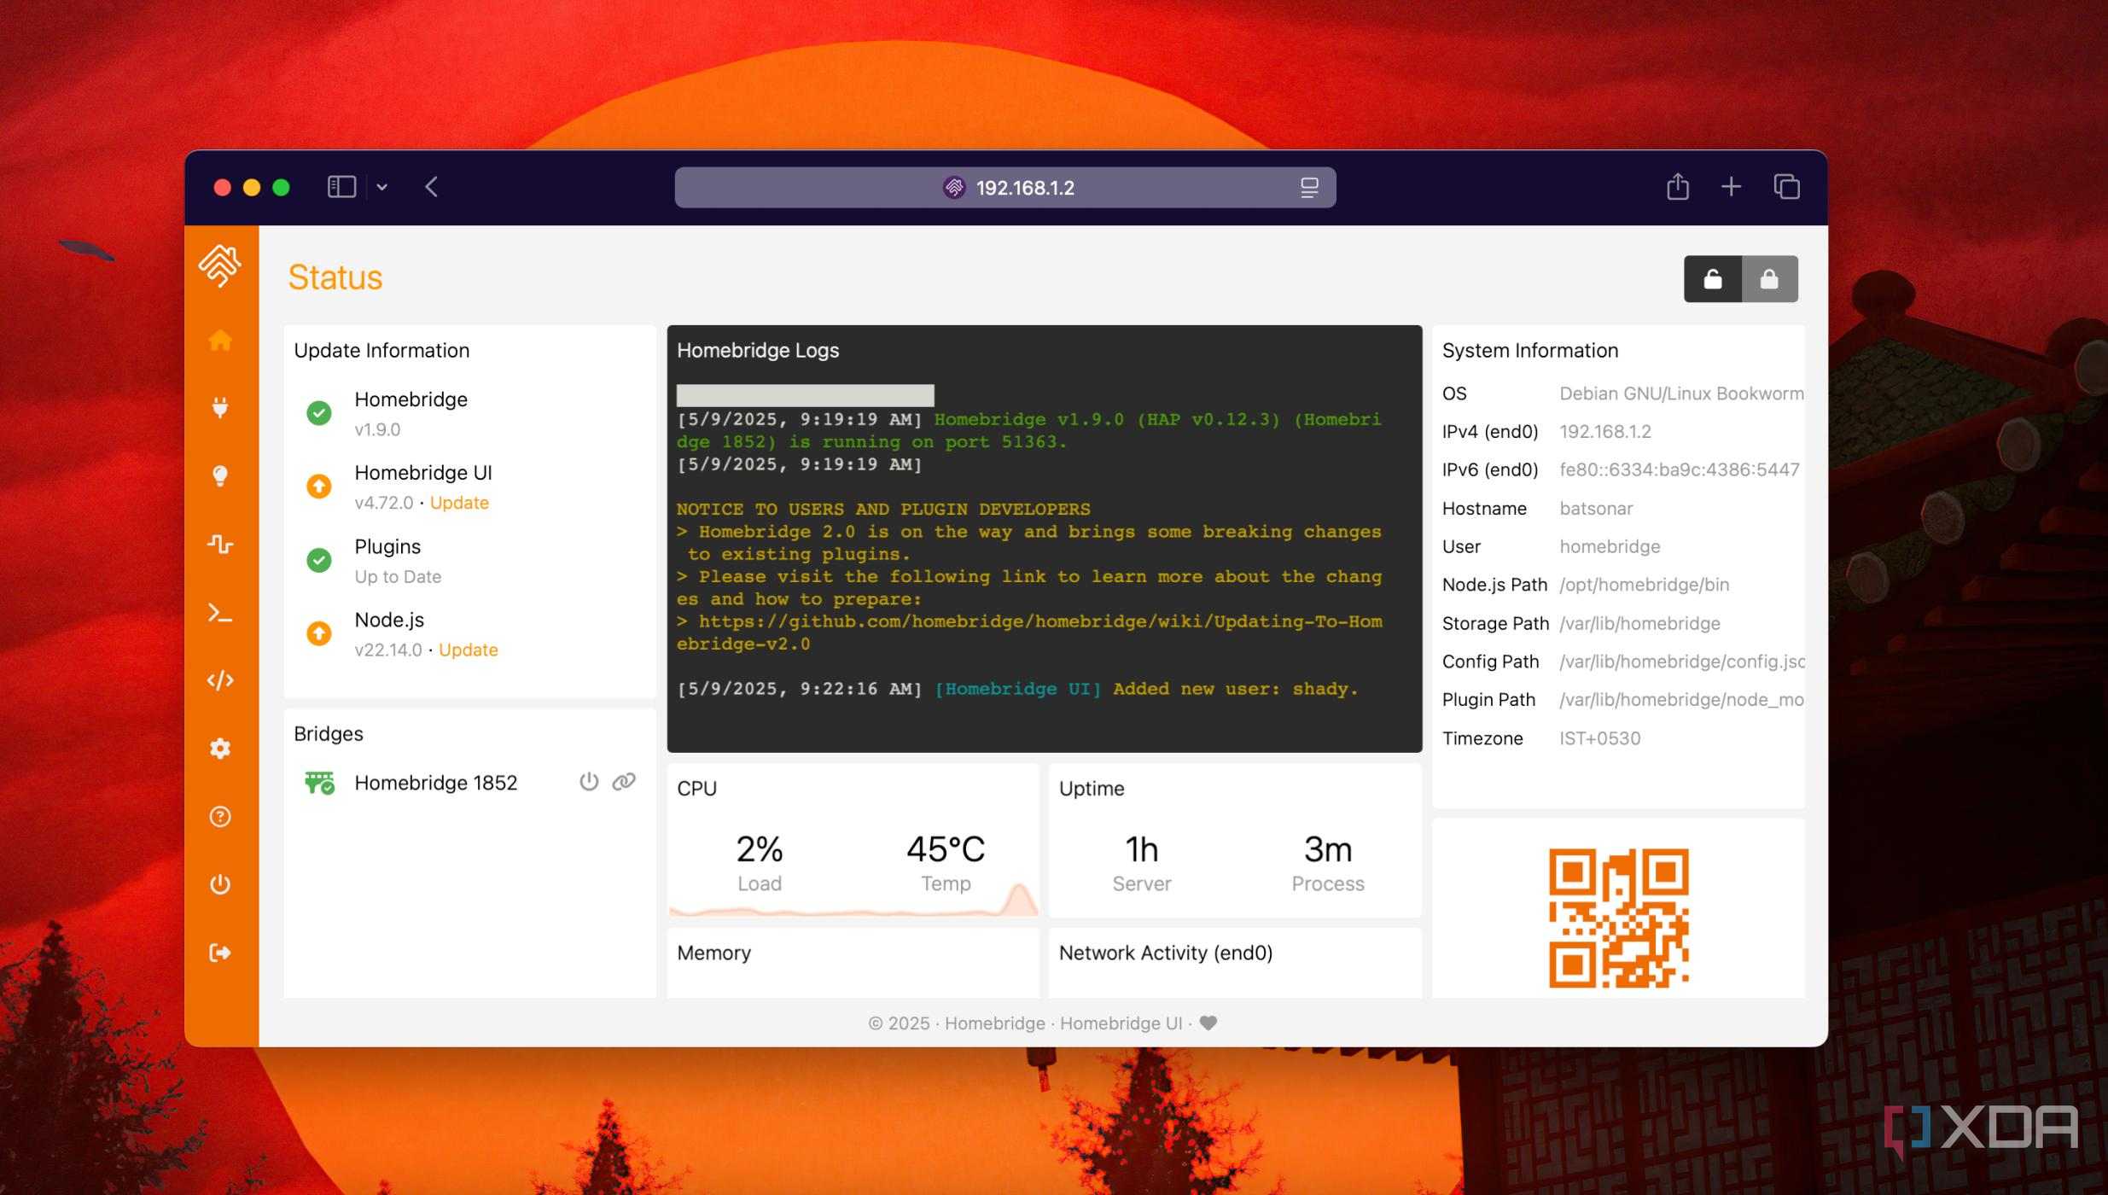
Task: Click the Hostname value batsonar
Action: point(1596,509)
